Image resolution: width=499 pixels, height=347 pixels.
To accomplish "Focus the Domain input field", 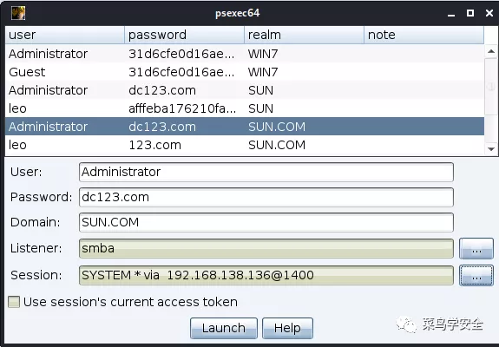I will point(266,222).
